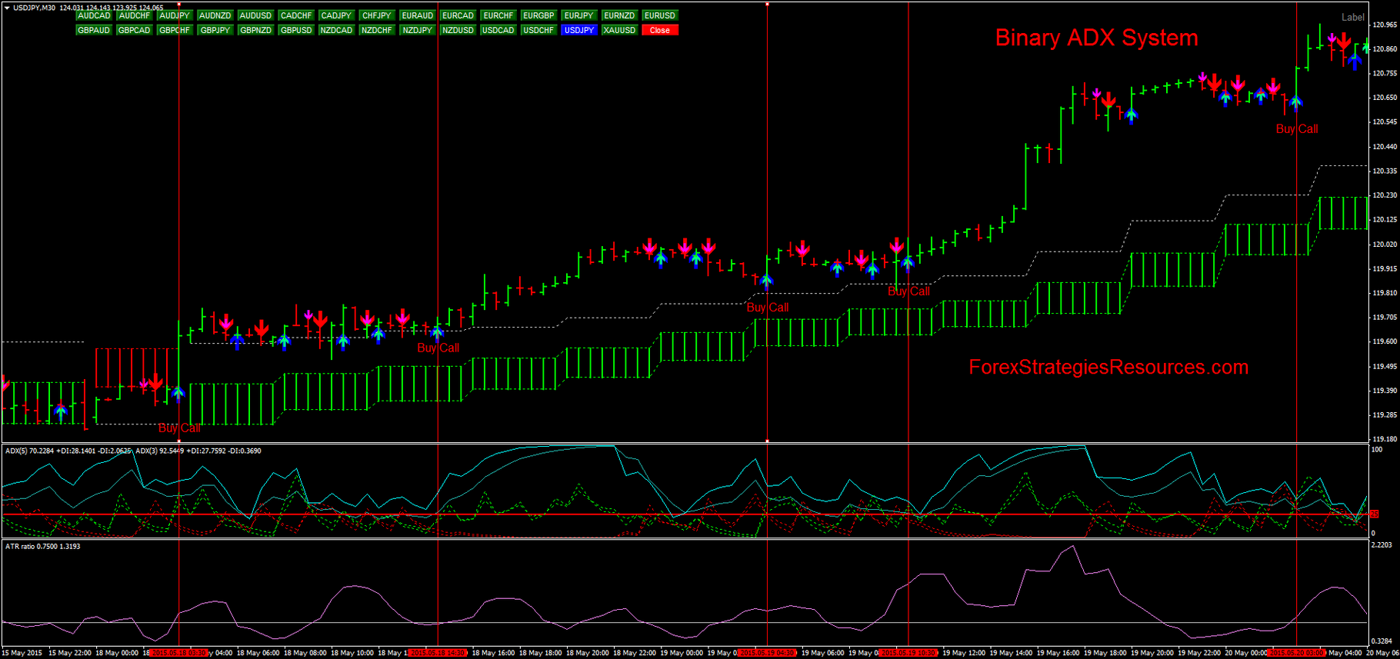Select the AUDJPY symbol button

[x=175, y=15]
